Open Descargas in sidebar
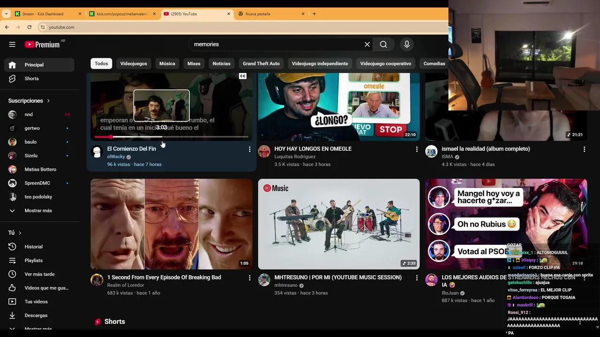The image size is (600, 337). click(39, 315)
